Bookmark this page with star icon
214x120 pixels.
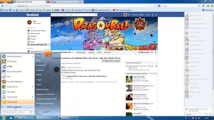coord(150,6)
